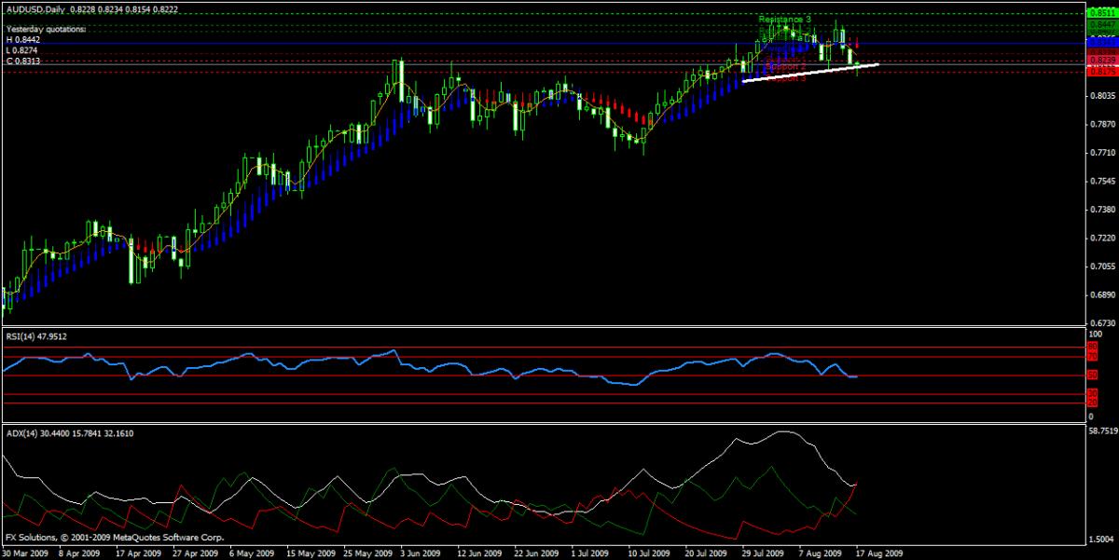1119x560 pixels.
Task: Click the yesterday high H 0.8442 value
Action: point(25,40)
